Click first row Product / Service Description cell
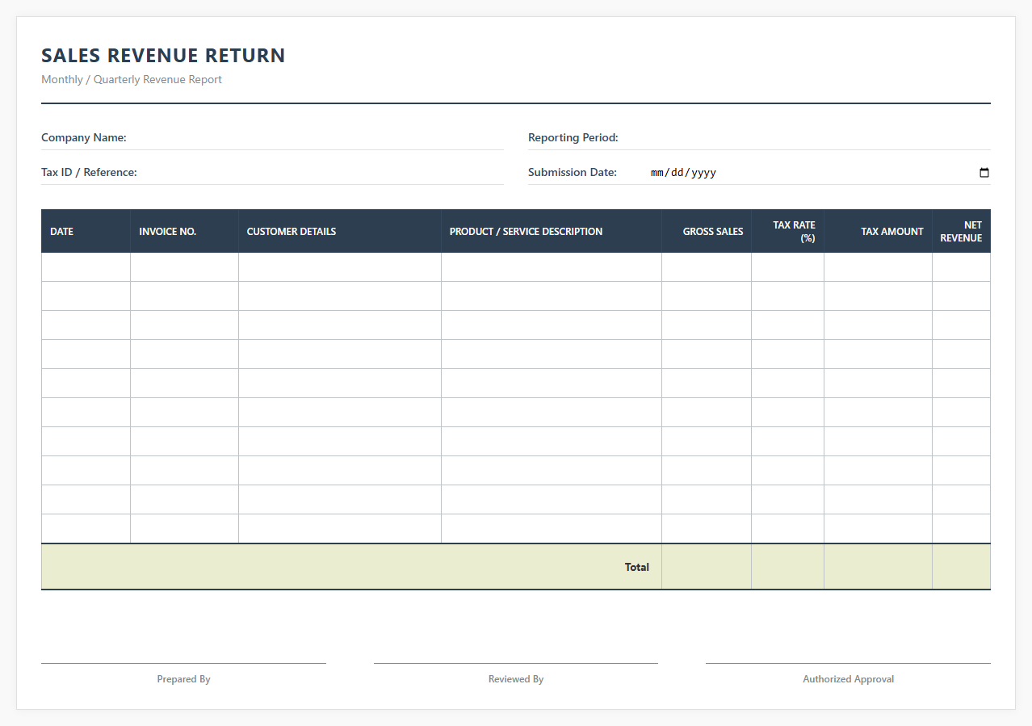This screenshot has width=1032, height=726. pyautogui.click(x=552, y=267)
